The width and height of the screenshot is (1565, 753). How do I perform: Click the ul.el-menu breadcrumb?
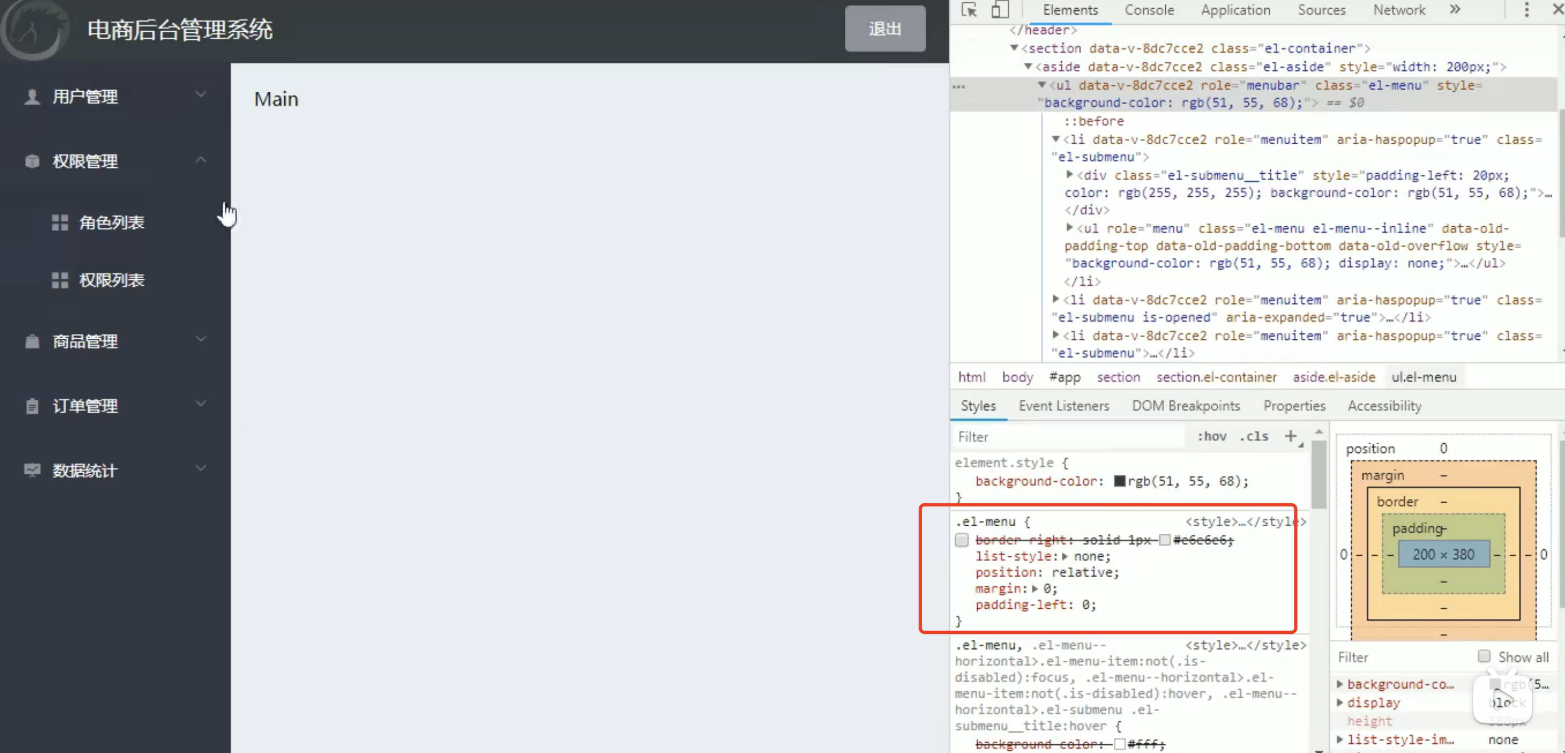pos(1423,377)
